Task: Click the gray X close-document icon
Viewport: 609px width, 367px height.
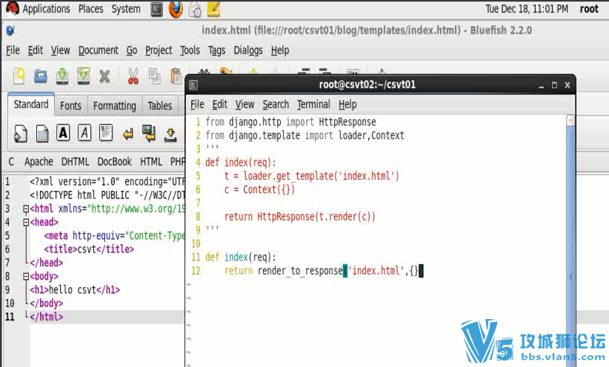Action: point(104,76)
